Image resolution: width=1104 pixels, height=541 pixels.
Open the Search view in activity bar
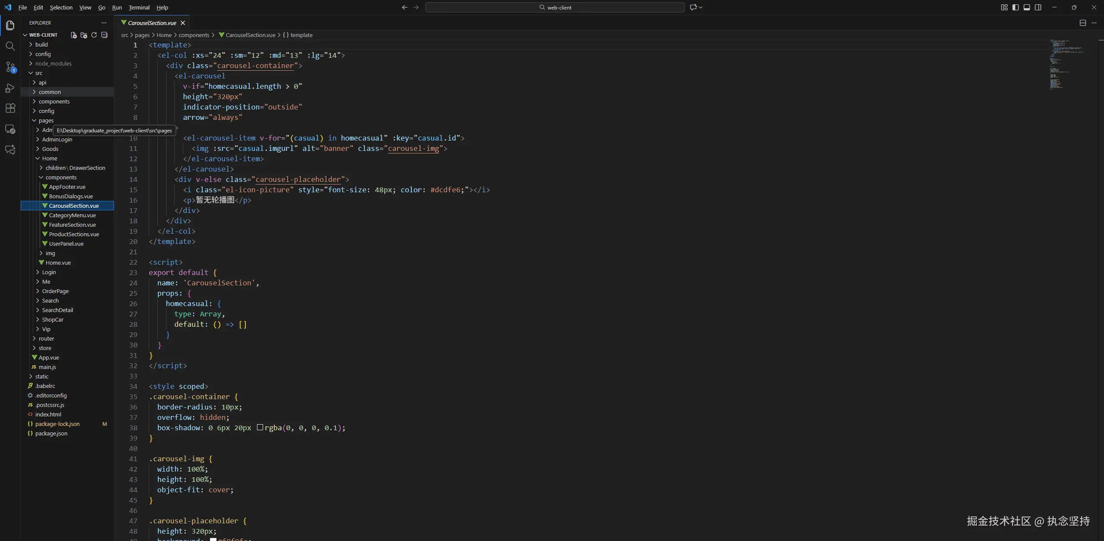point(10,46)
